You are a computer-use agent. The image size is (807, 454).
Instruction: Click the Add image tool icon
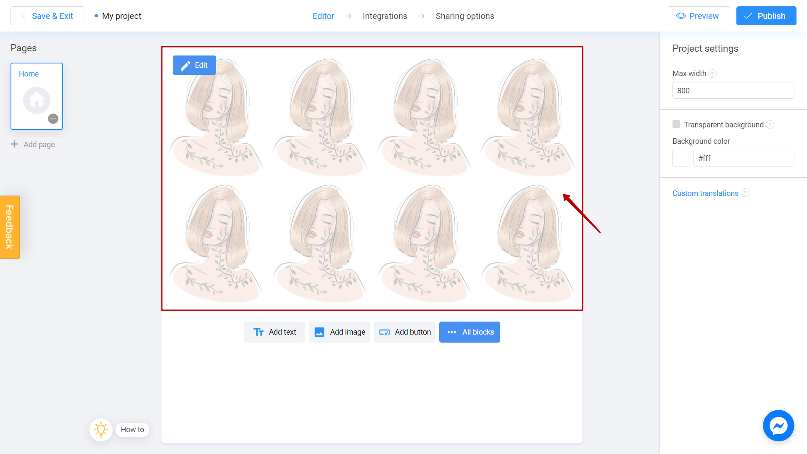point(320,332)
